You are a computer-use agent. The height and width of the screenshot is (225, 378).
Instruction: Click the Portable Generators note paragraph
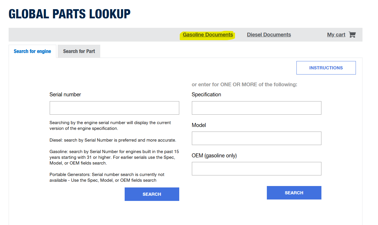[107, 177]
